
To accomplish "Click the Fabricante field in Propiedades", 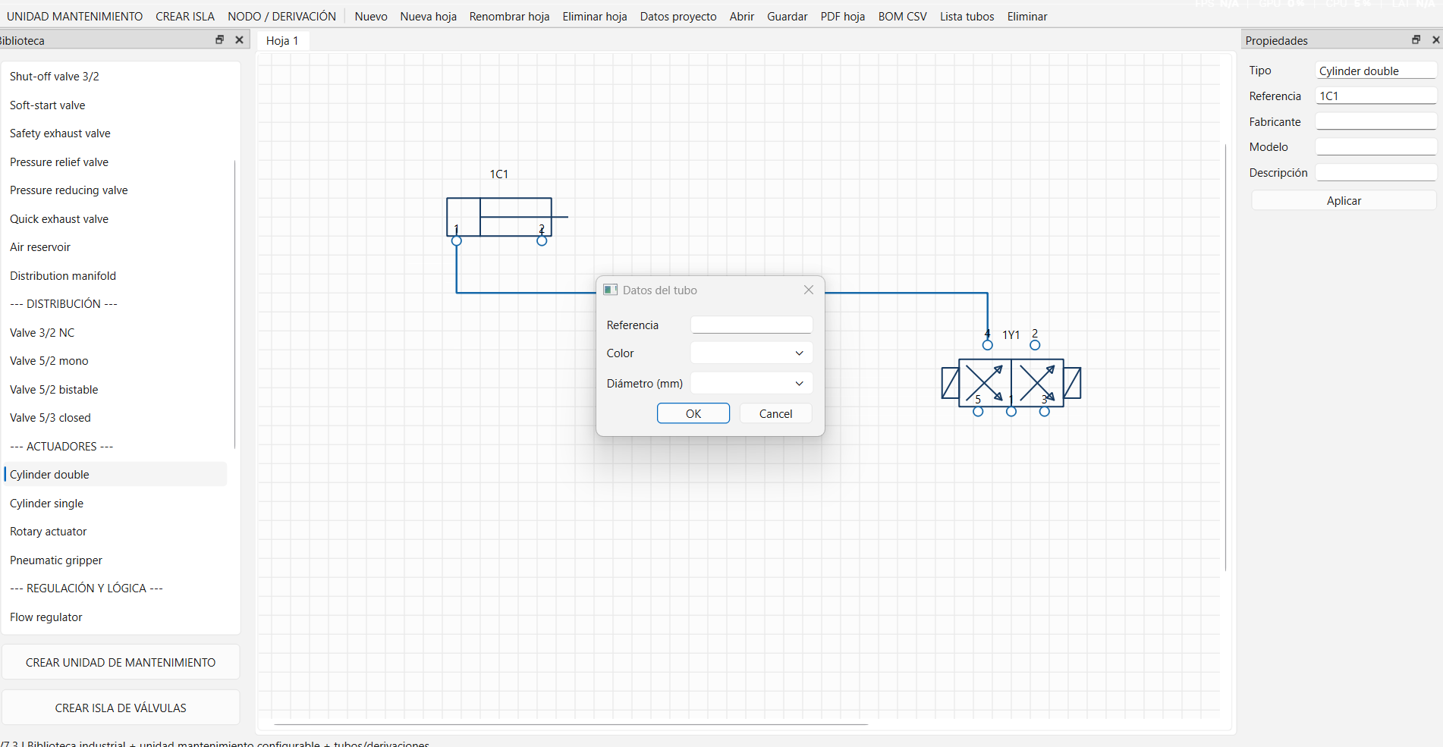I will click(1375, 121).
